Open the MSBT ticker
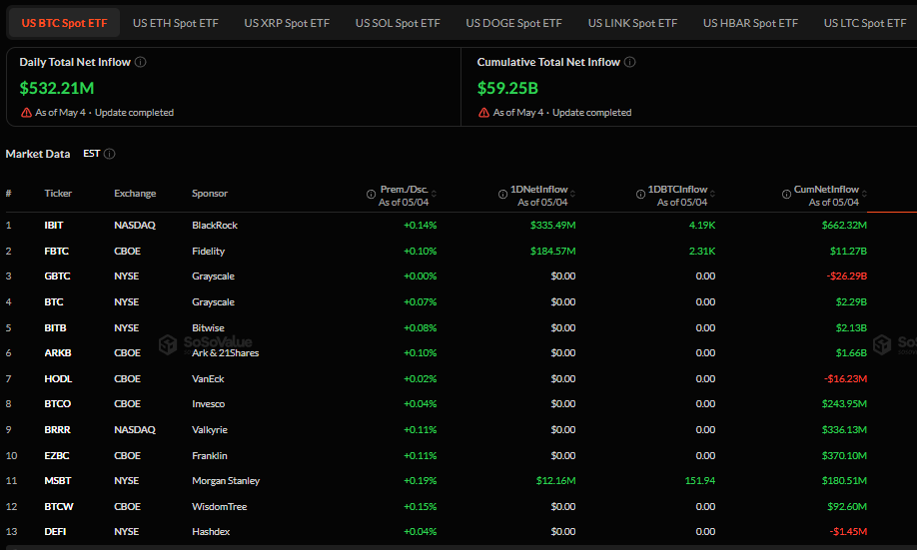This screenshot has height=550, width=917. click(x=57, y=480)
